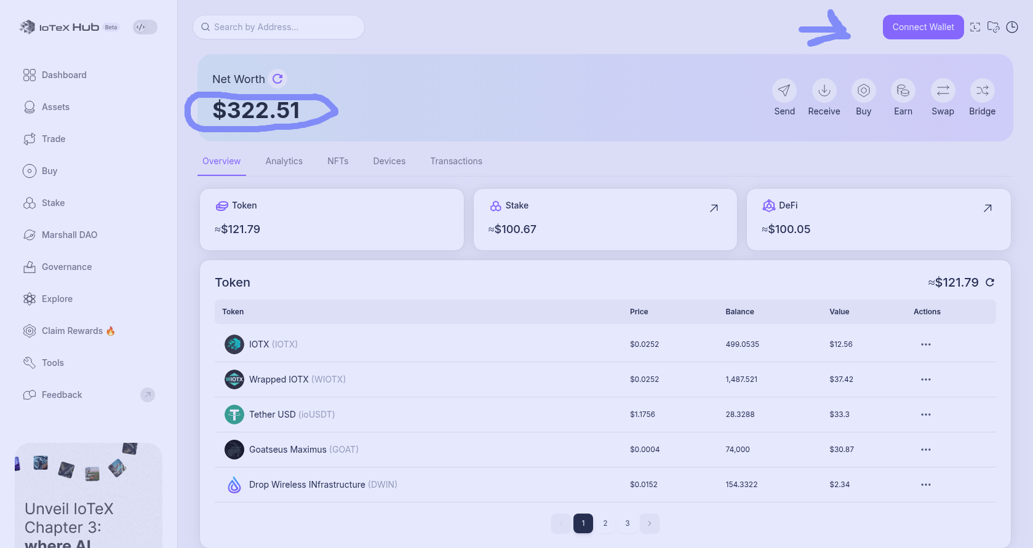
Task: Click the Connect Wallet button
Action: pyautogui.click(x=923, y=27)
